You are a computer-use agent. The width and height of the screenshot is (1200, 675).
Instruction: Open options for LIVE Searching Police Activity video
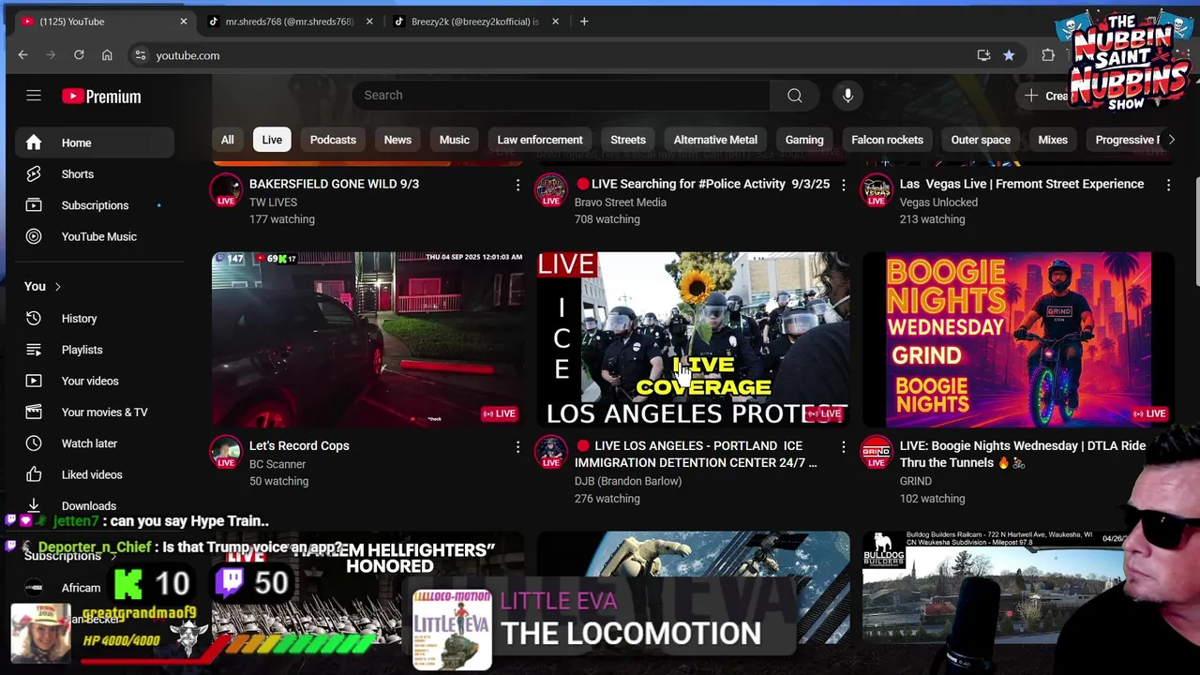(843, 186)
